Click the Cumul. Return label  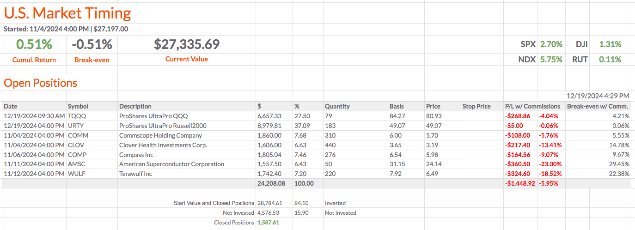34,60
